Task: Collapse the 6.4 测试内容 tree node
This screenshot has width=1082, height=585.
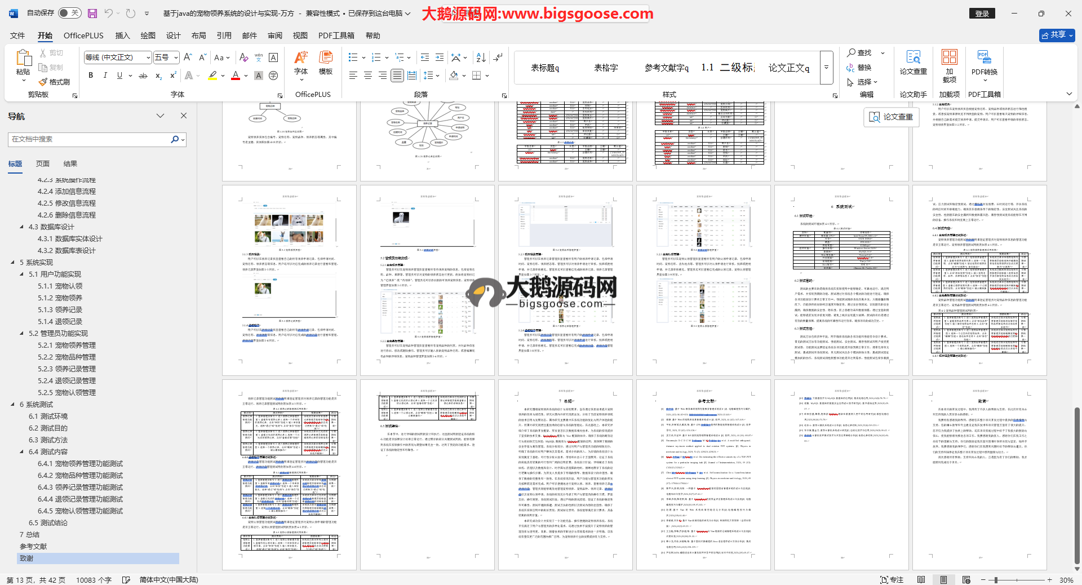Action: tap(22, 452)
